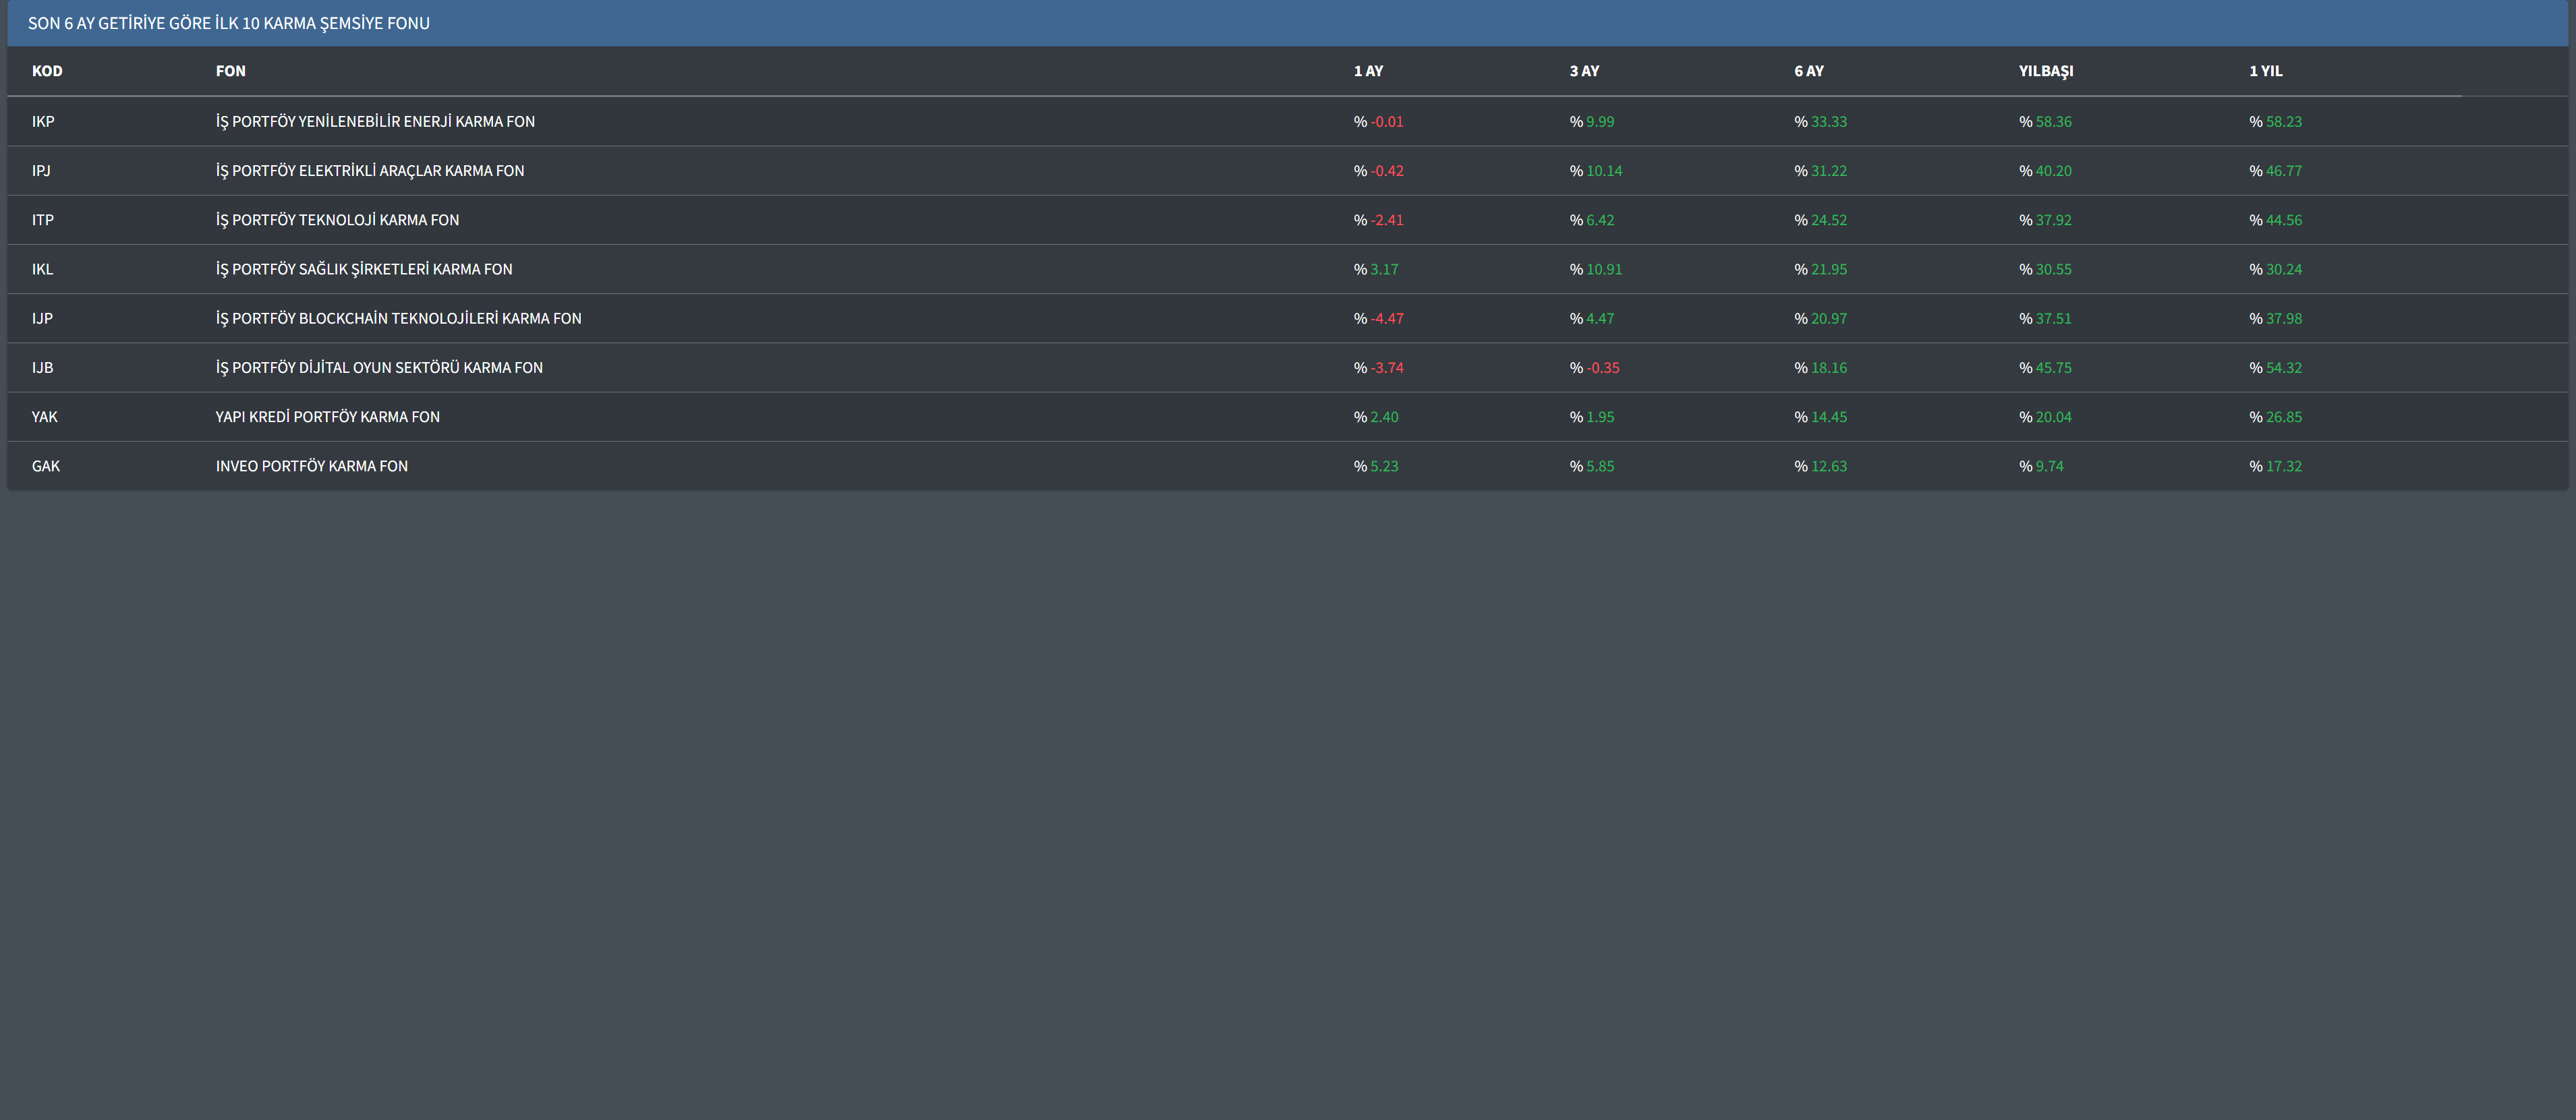Click the KOD column header

[47, 71]
